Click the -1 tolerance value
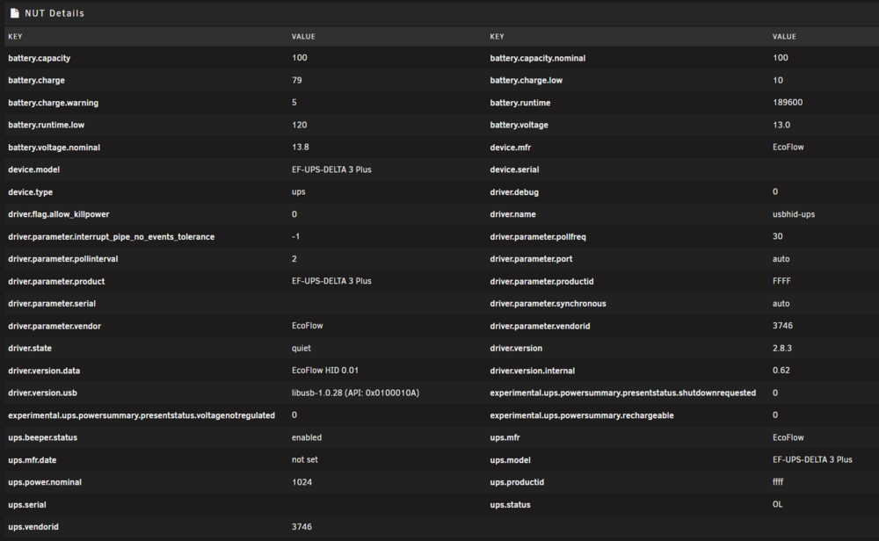The image size is (879, 541). [x=295, y=236]
